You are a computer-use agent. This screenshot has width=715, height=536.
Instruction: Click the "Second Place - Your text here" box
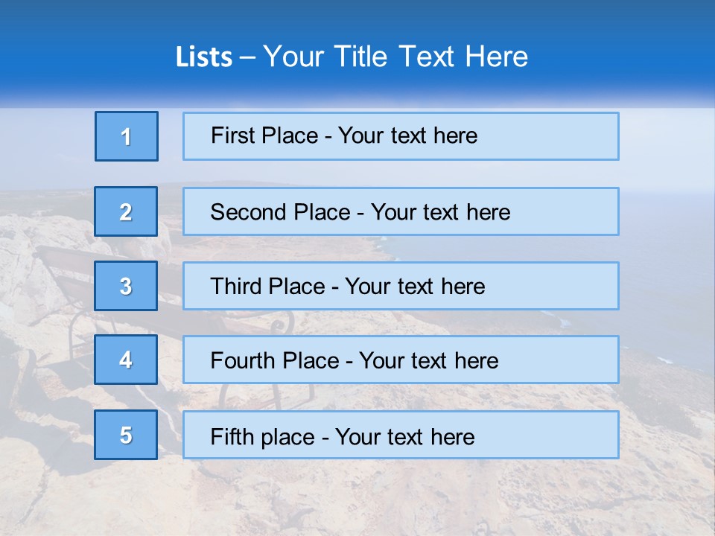pos(401,211)
